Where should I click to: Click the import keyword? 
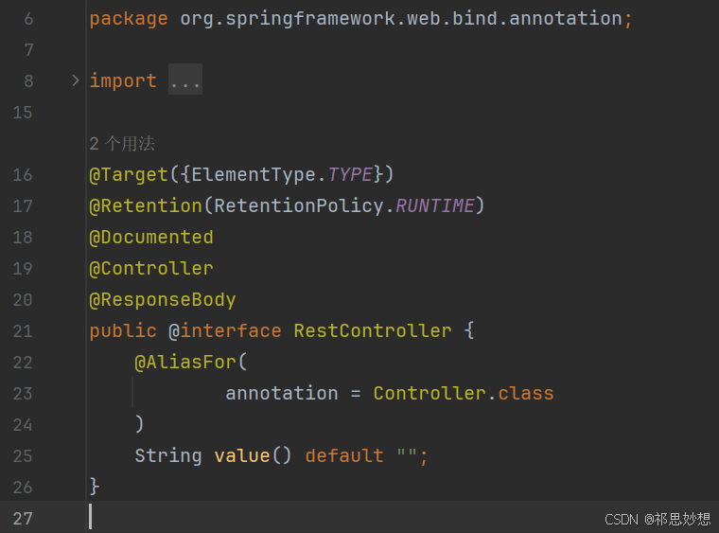tap(123, 81)
